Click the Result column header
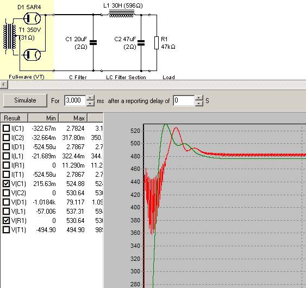This screenshot has height=288, width=306. pos(15,118)
